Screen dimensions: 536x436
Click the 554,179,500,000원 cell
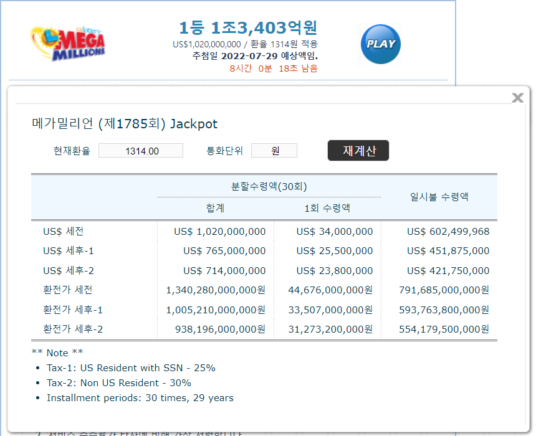pyautogui.click(x=444, y=329)
